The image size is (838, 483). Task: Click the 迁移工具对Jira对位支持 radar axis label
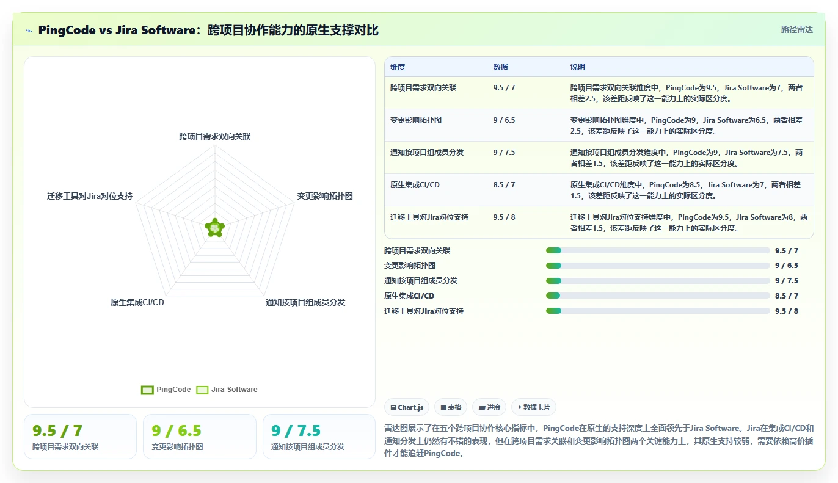[90, 197]
